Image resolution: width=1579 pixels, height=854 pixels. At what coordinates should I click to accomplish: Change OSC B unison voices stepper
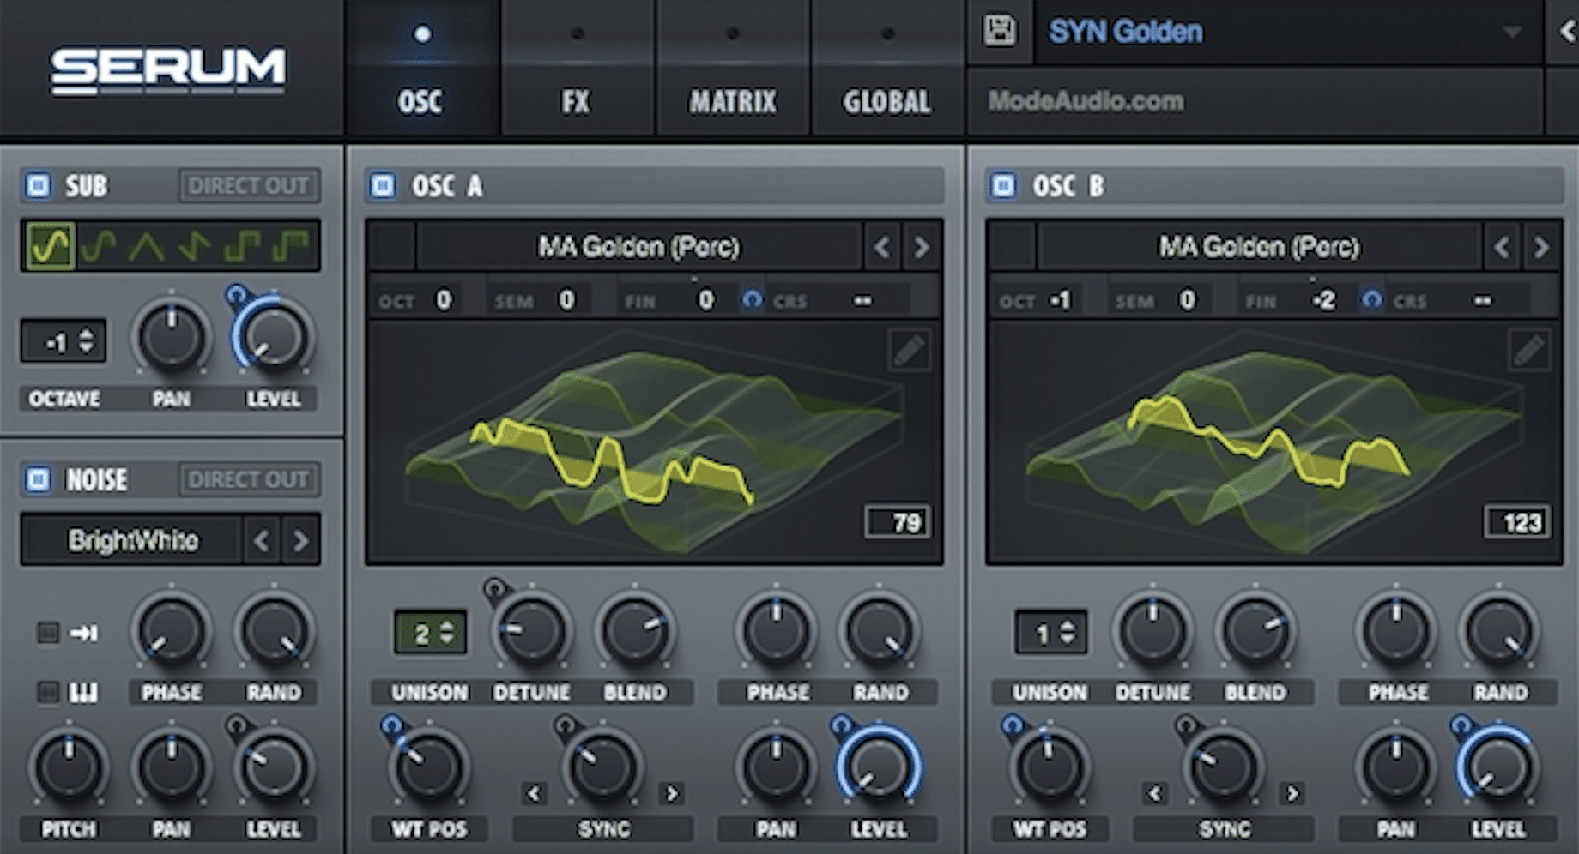1050,633
